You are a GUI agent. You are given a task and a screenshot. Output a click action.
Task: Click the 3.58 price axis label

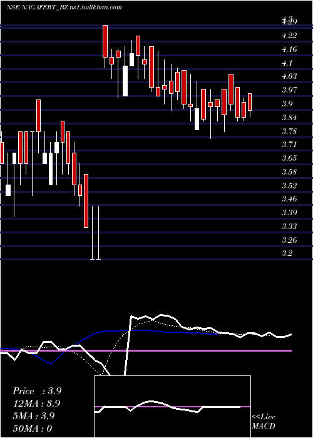289,172
